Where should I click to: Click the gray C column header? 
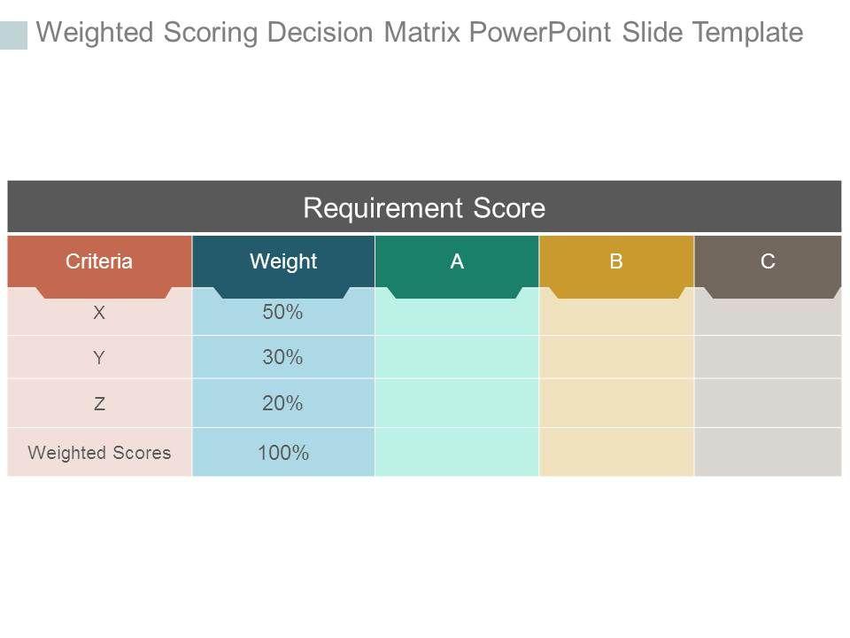[x=768, y=261]
